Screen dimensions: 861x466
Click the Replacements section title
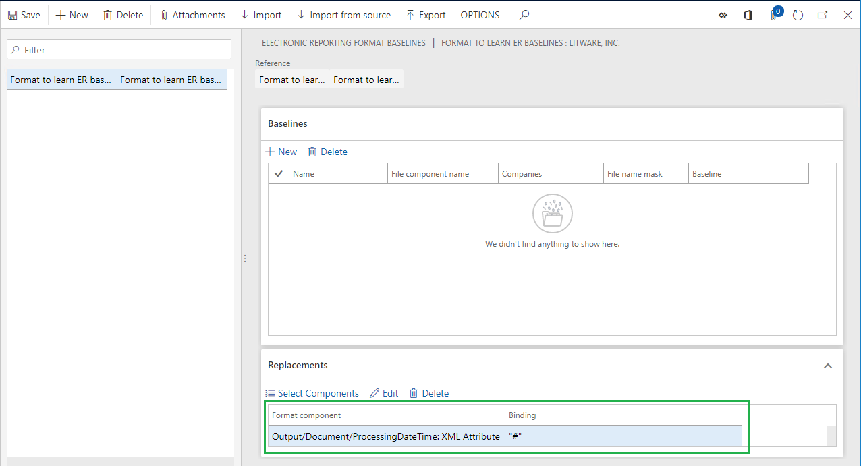point(298,365)
